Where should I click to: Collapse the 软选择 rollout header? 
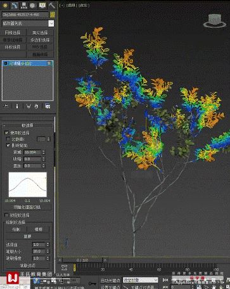point(27,125)
